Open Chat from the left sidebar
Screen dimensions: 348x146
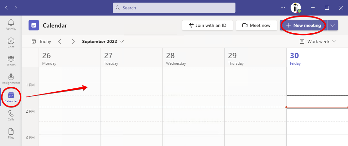(11, 43)
